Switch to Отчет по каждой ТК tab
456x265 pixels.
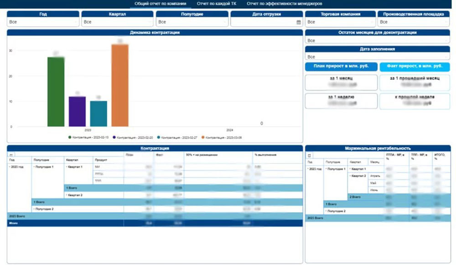216,4
